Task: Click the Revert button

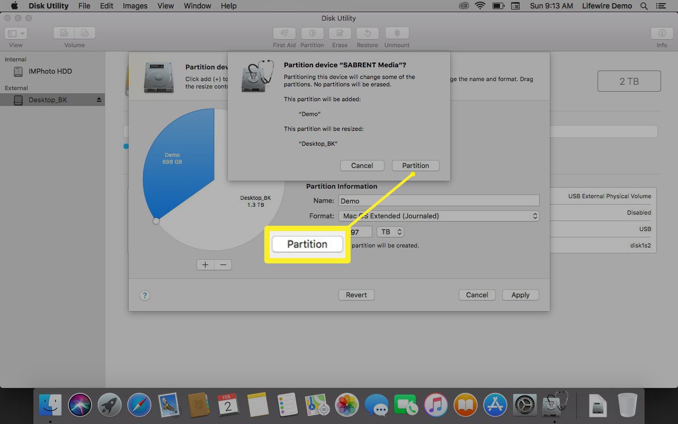Action: [356, 295]
